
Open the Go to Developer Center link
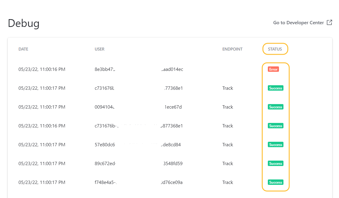tap(298, 22)
